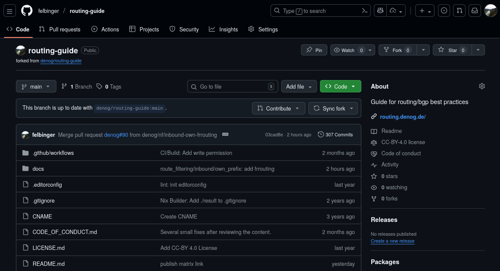
Task: Open pull requests icon in header
Action: [460, 11]
